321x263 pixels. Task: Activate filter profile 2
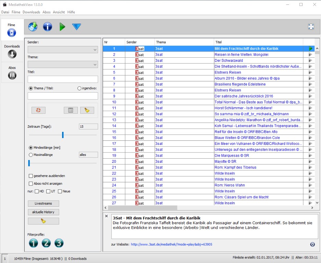[x=46, y=243]
